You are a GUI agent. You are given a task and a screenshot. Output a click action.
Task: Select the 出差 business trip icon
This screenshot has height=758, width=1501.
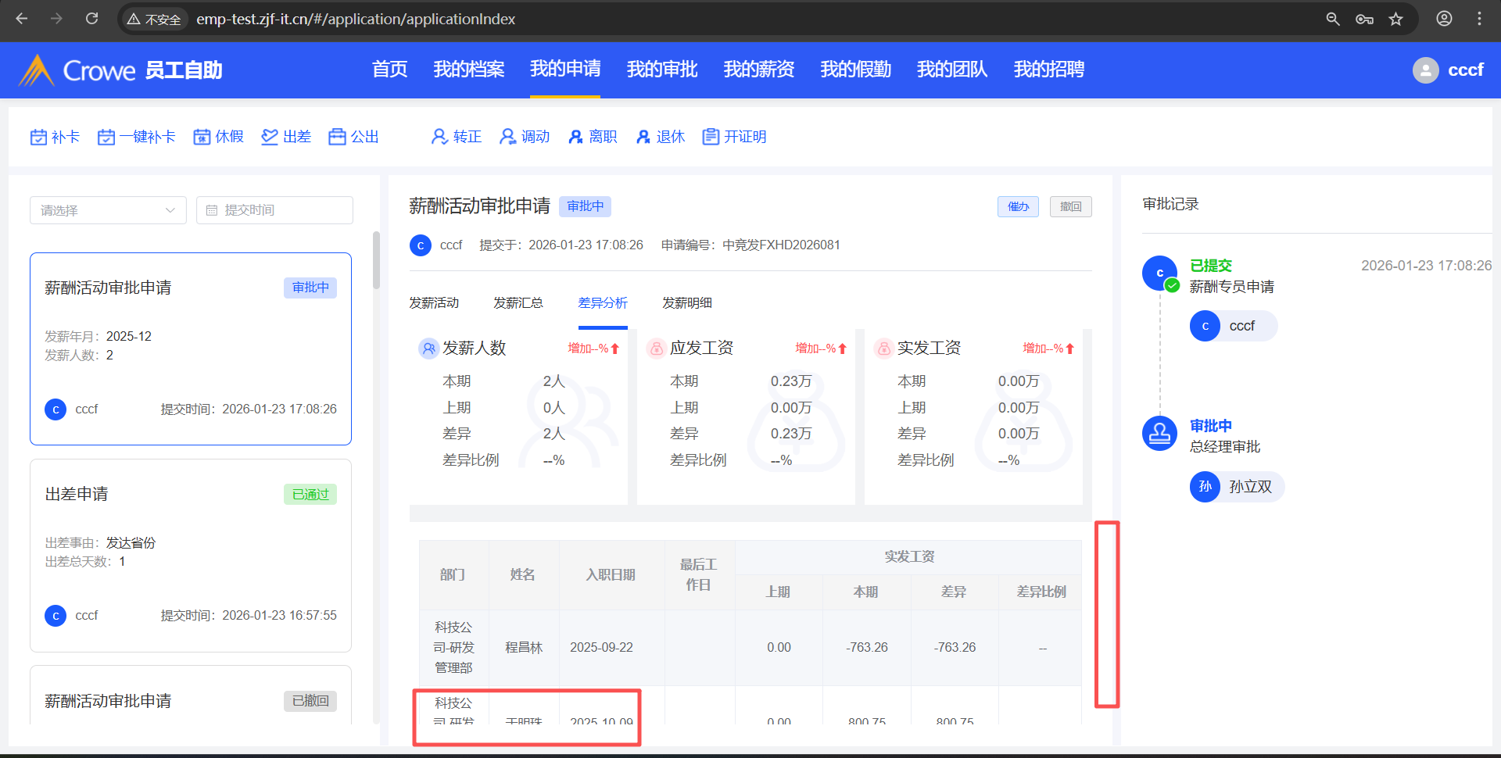[x=270, y=138]
